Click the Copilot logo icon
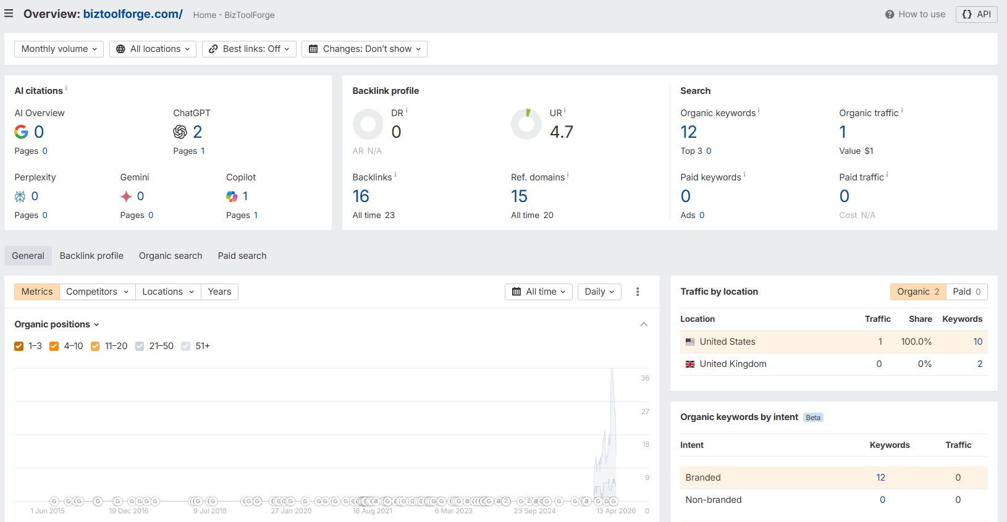This screenshot has width=1007, height=522. (x=232, y=196)
